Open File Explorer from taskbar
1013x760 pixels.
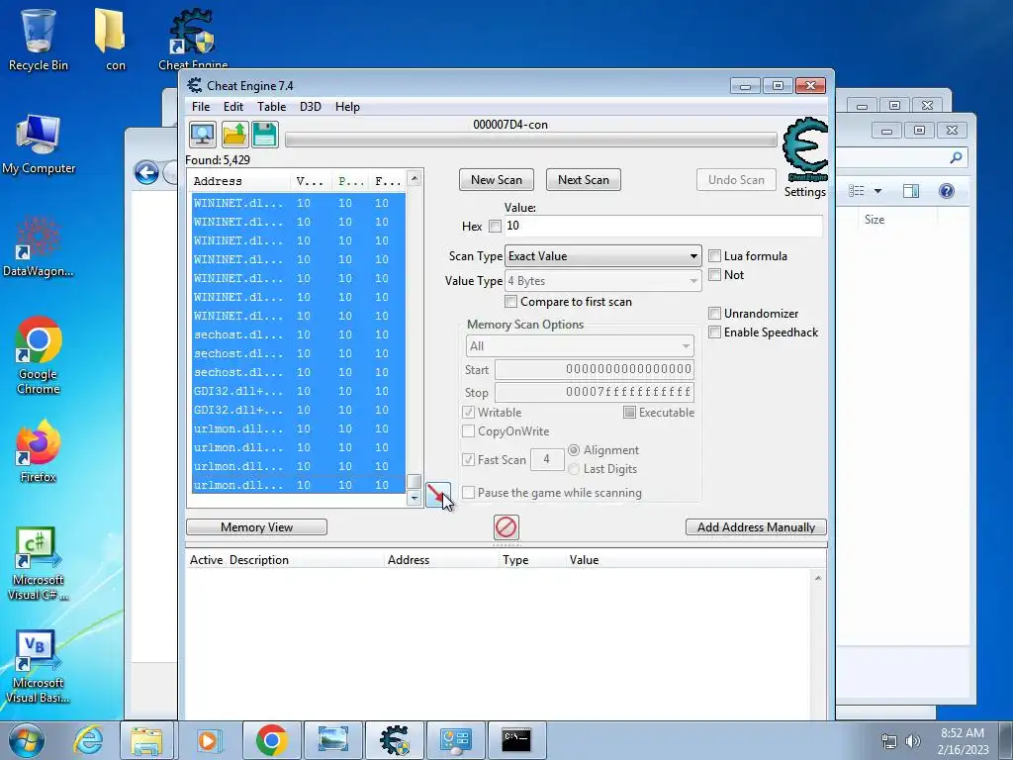click(x=146, y=740)
